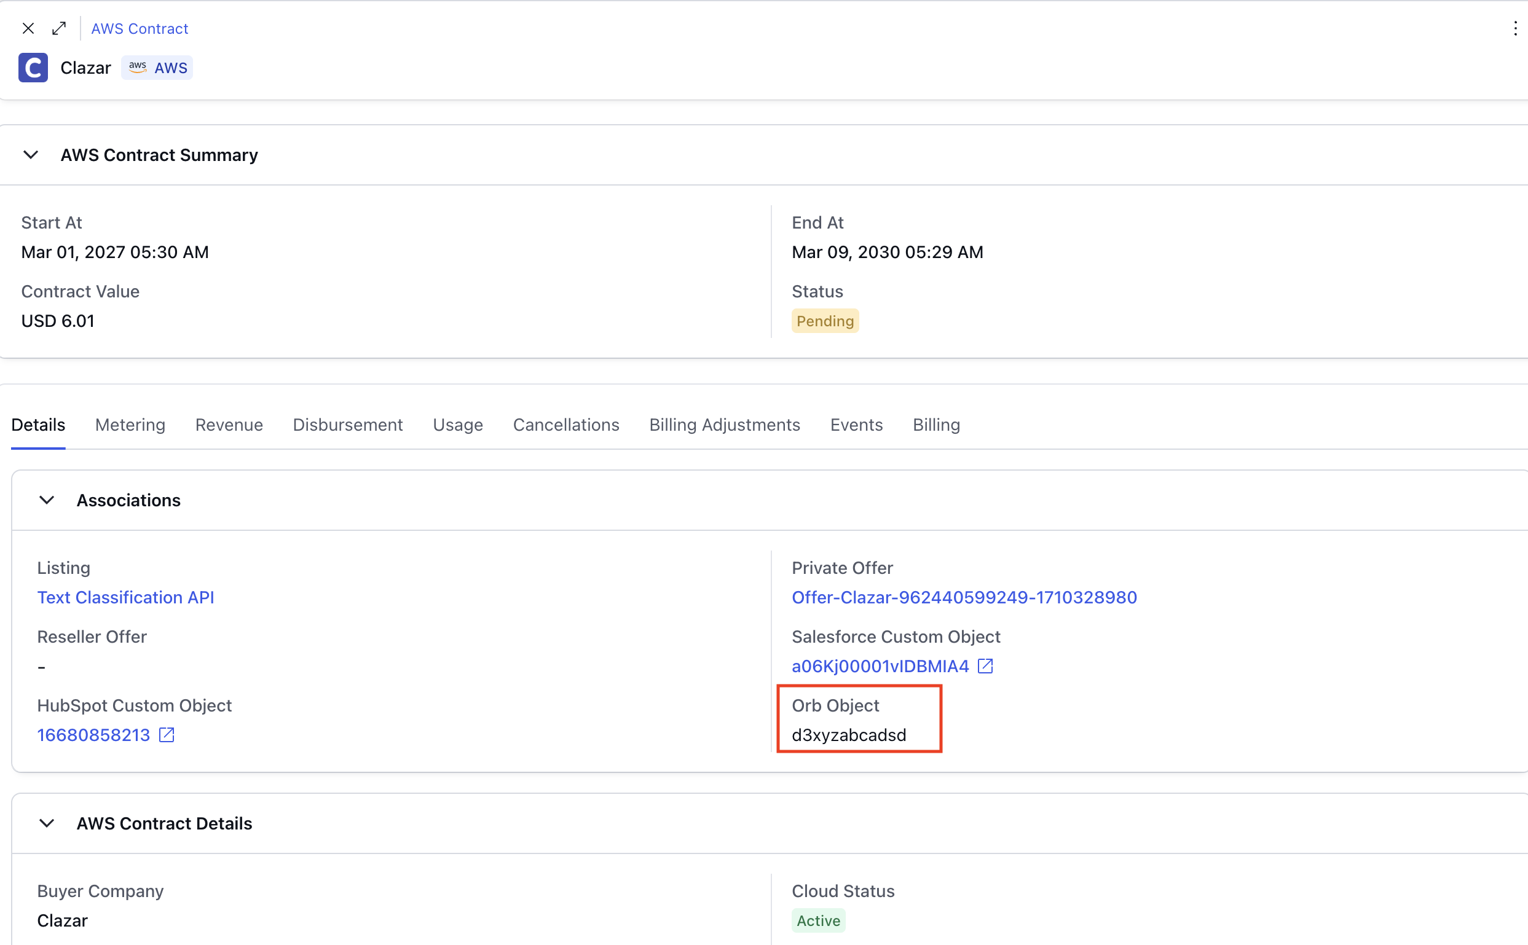Switch to the Revenue tab
1528x945 pixels.
[x=229, y=425]
